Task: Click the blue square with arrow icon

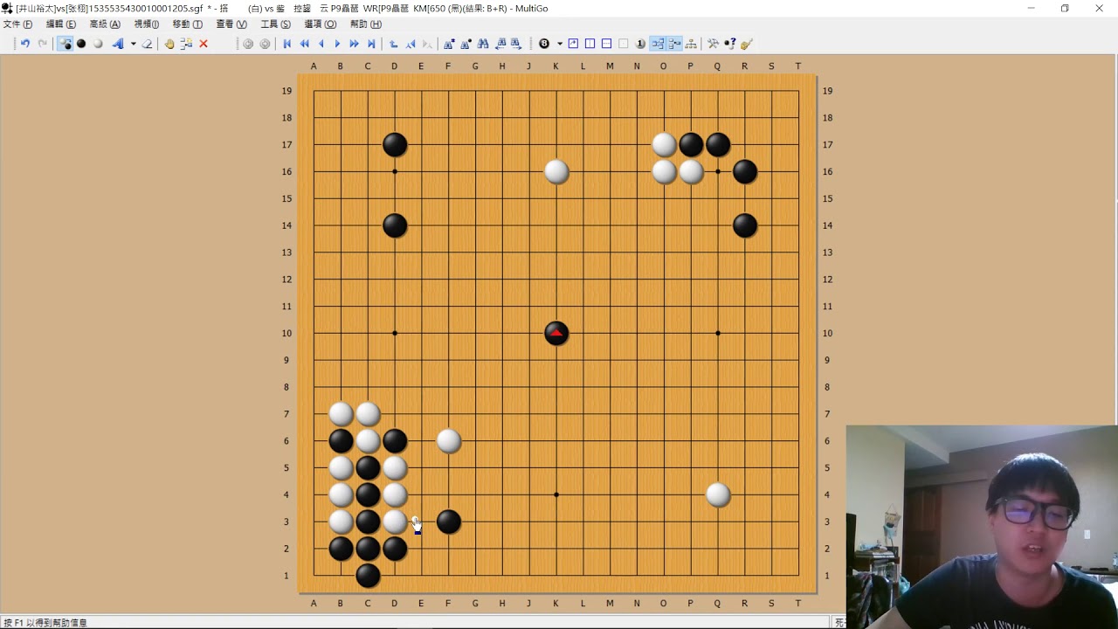Action: click(x=573, y=44)
